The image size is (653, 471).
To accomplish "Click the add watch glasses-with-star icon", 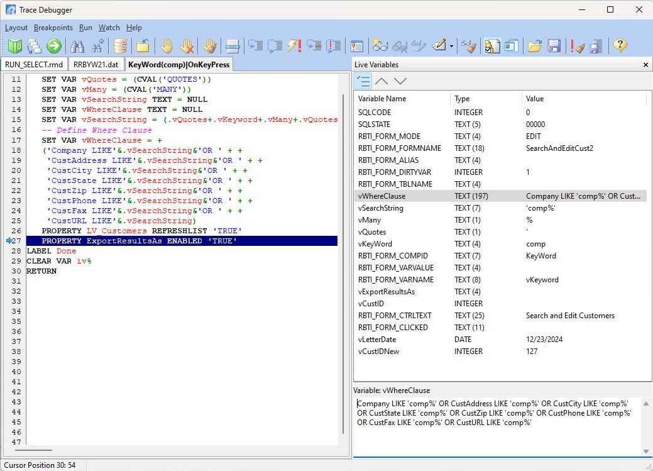I will click(x=380, y=46).
